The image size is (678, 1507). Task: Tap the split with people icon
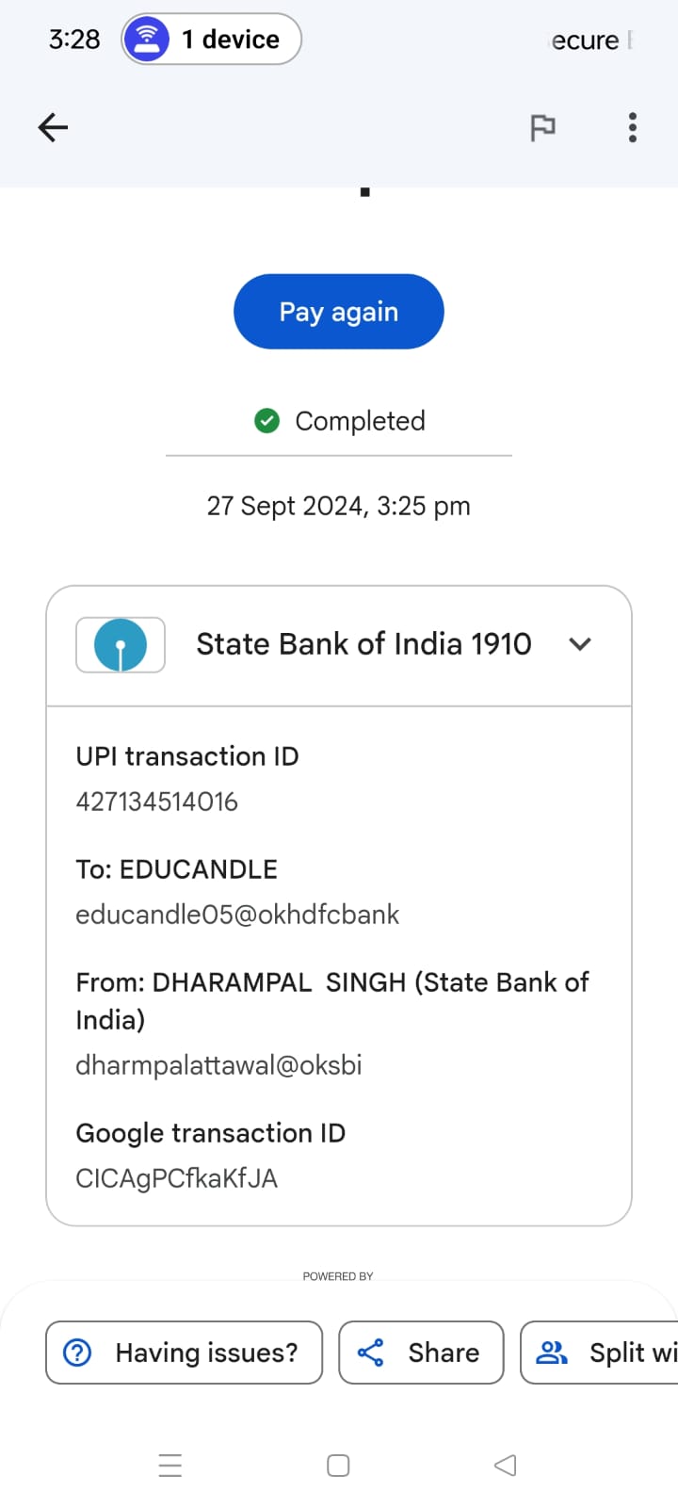(551, 1353)
